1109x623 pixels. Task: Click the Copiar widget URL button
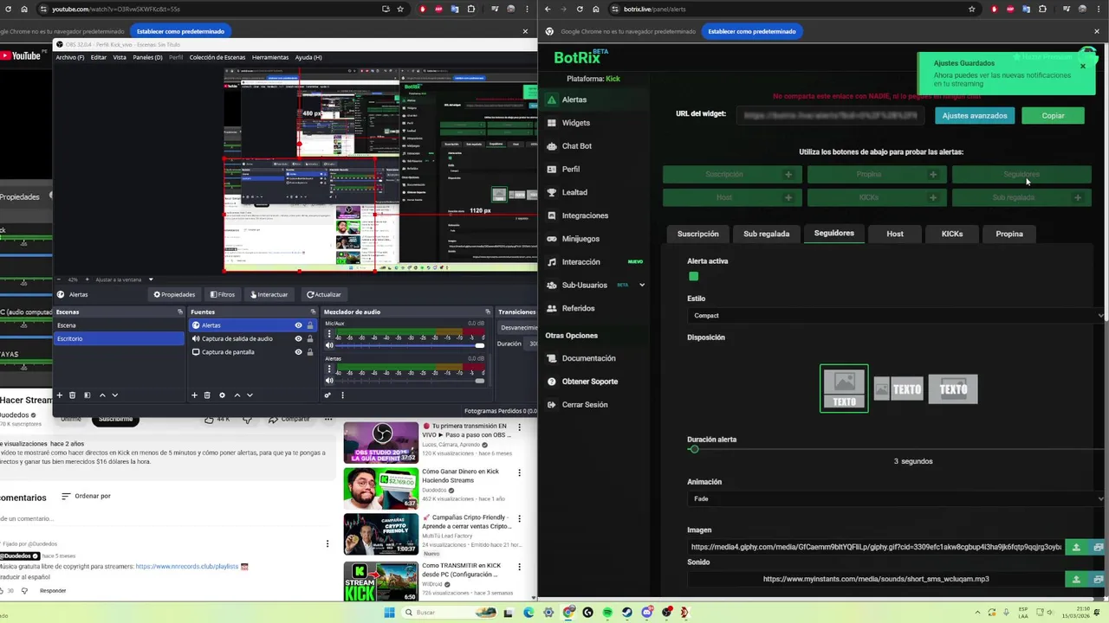[1053, 115]
